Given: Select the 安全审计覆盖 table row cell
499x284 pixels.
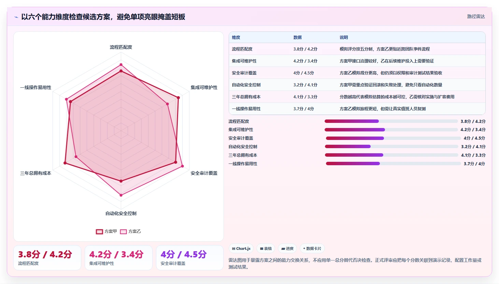Looking at the screenshot, I should click(x=244, y=73).
